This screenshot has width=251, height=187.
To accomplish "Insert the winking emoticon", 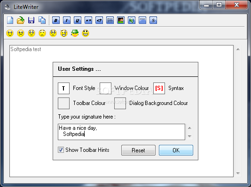I will pos(64,33).
